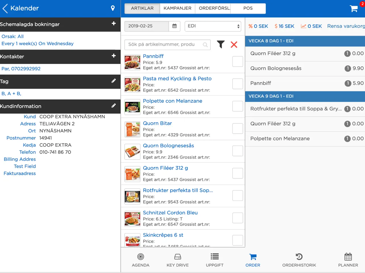365x273 pixels.
Task: Open the Quorn Bitar article link
Action: (x=157, y=123)
